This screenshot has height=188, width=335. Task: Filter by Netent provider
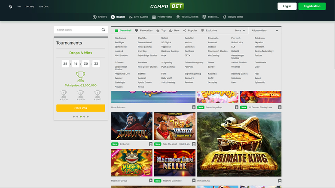(165, 38)
